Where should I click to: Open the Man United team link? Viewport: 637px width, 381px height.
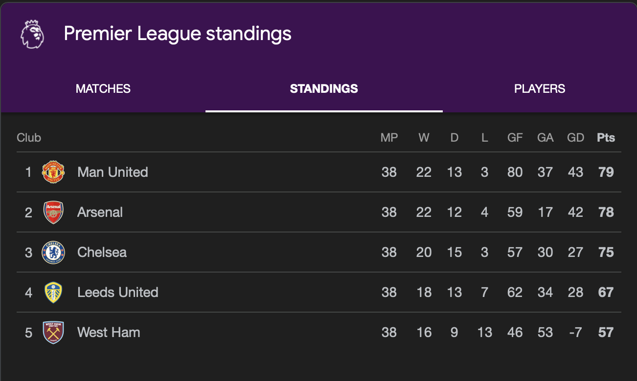(x=113, y=172)
